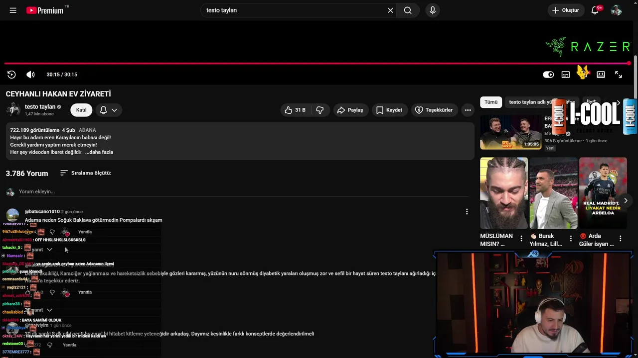Open testo taylan channel avatar
The image size is (638, 358).
point(13,110)
